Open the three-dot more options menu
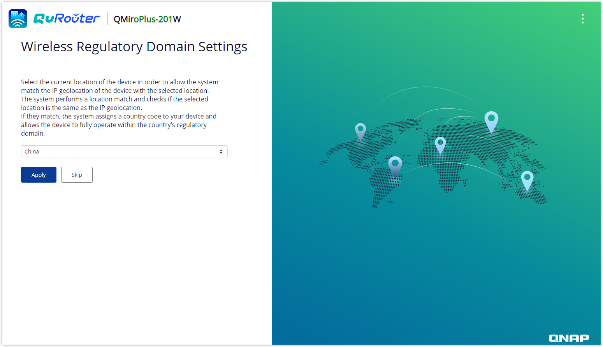This screenshot has width=603, height=347. [582, 19]
